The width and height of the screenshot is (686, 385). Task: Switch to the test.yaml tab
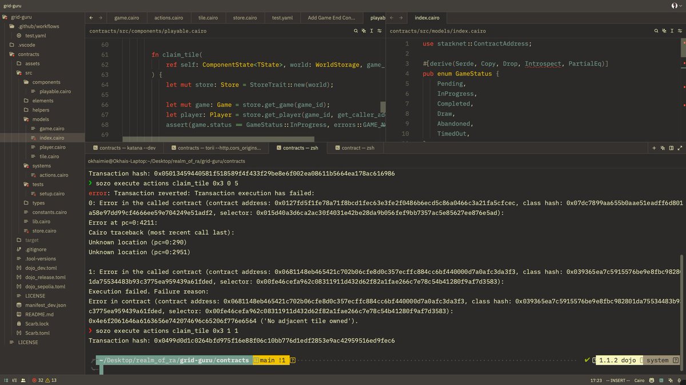click(282, 17)
